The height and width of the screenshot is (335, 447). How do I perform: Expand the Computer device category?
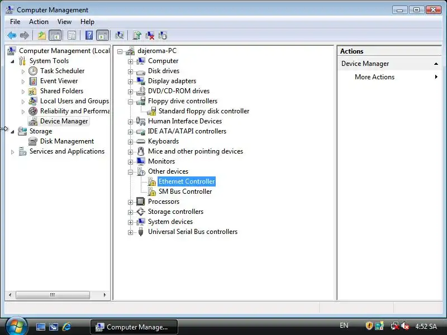click(130, 61)
